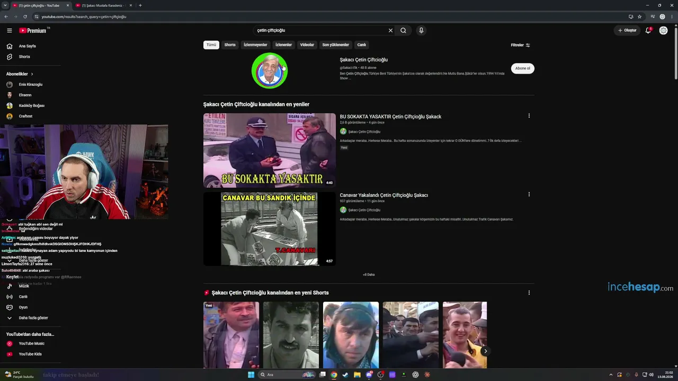
Task: Select the İzlenmeyenler filter chip
Action: click(255, 45)
